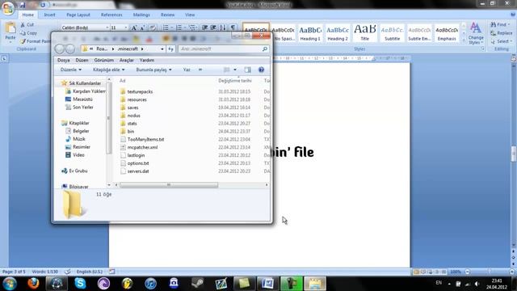Open iTunes from the taskbar
Viewport: 517px width, 291px height.
pos(151,283)
